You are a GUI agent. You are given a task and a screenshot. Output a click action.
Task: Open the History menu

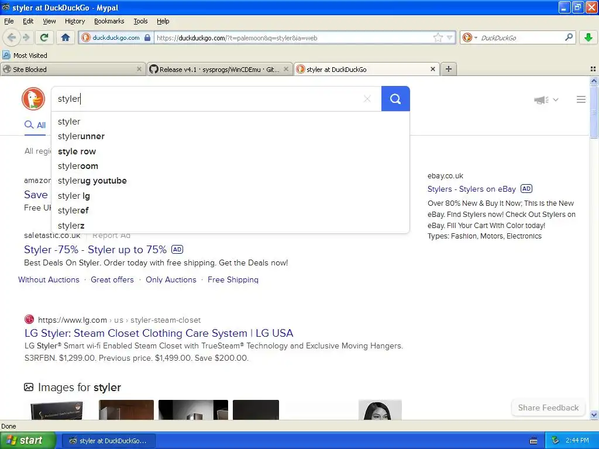pyautogui.click(x=75, y=21)
